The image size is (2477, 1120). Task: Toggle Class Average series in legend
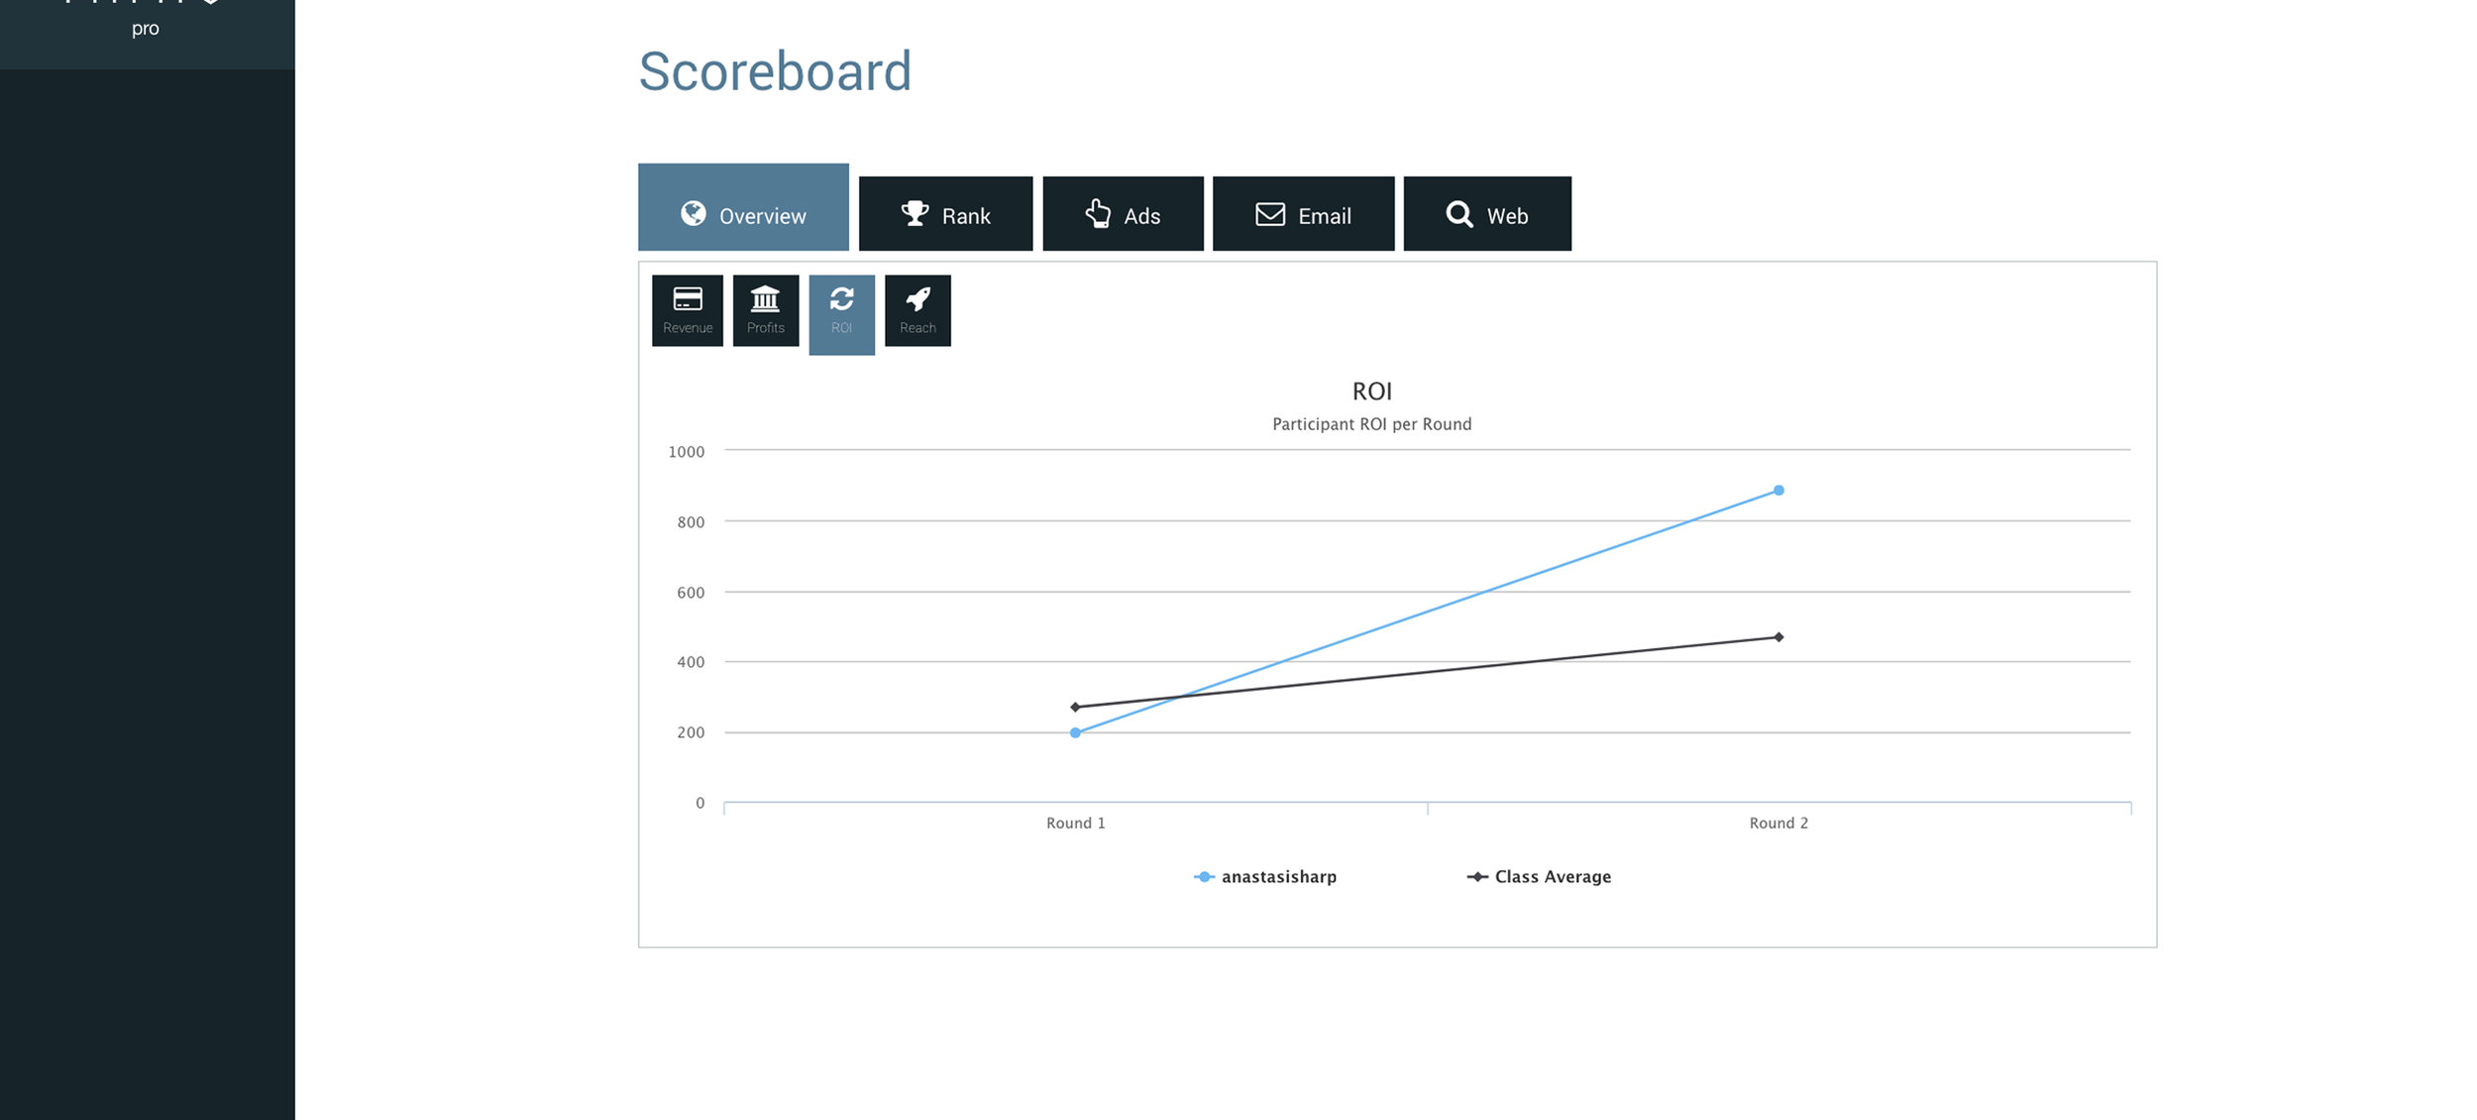[x=1539, y=877]
